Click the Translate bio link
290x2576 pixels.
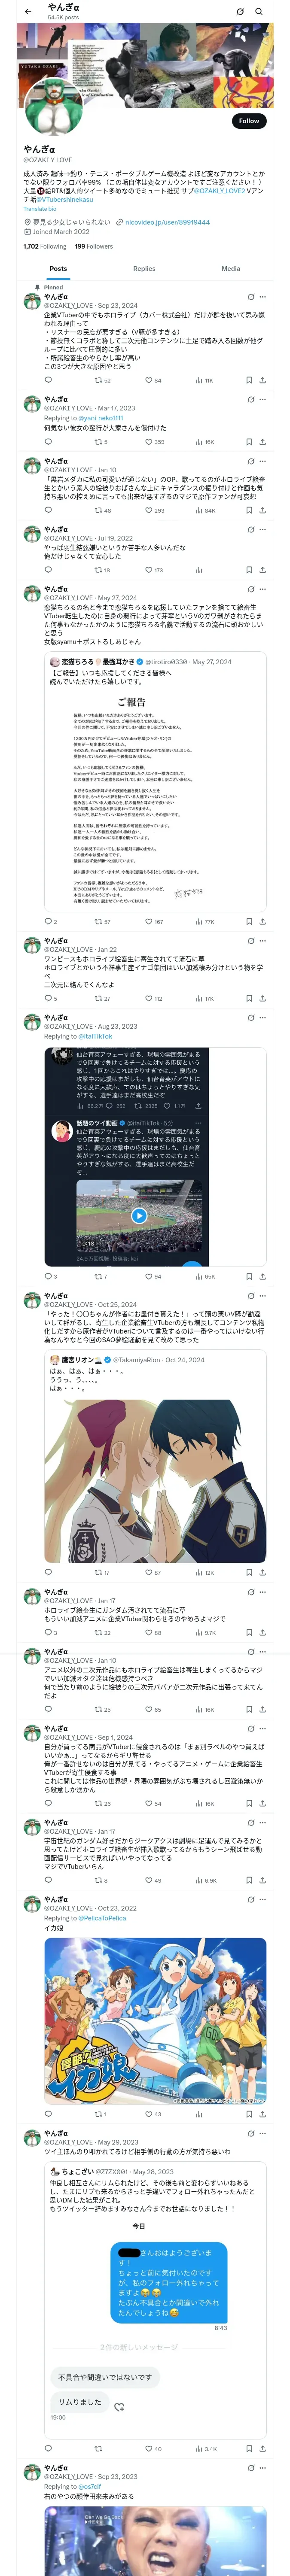(x=40, y=209)
